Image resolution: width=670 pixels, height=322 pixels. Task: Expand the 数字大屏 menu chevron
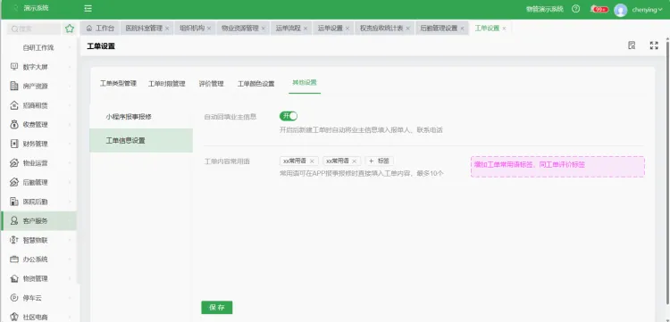point(70,67)
